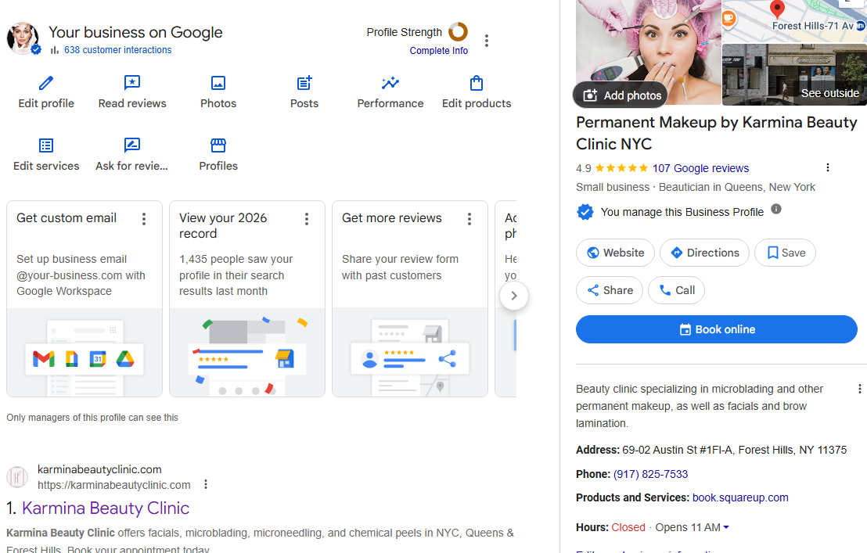The width and height of the screenshot is (867, 553).
Task: Open the Photos icon
Action: coord(218,84)
